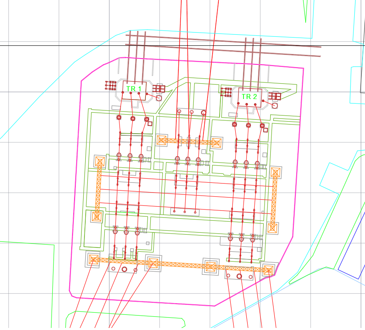This screenshot has width=365, height=330.
Task: Pick the red circle wired to TR 2
Action: point(275,106)
